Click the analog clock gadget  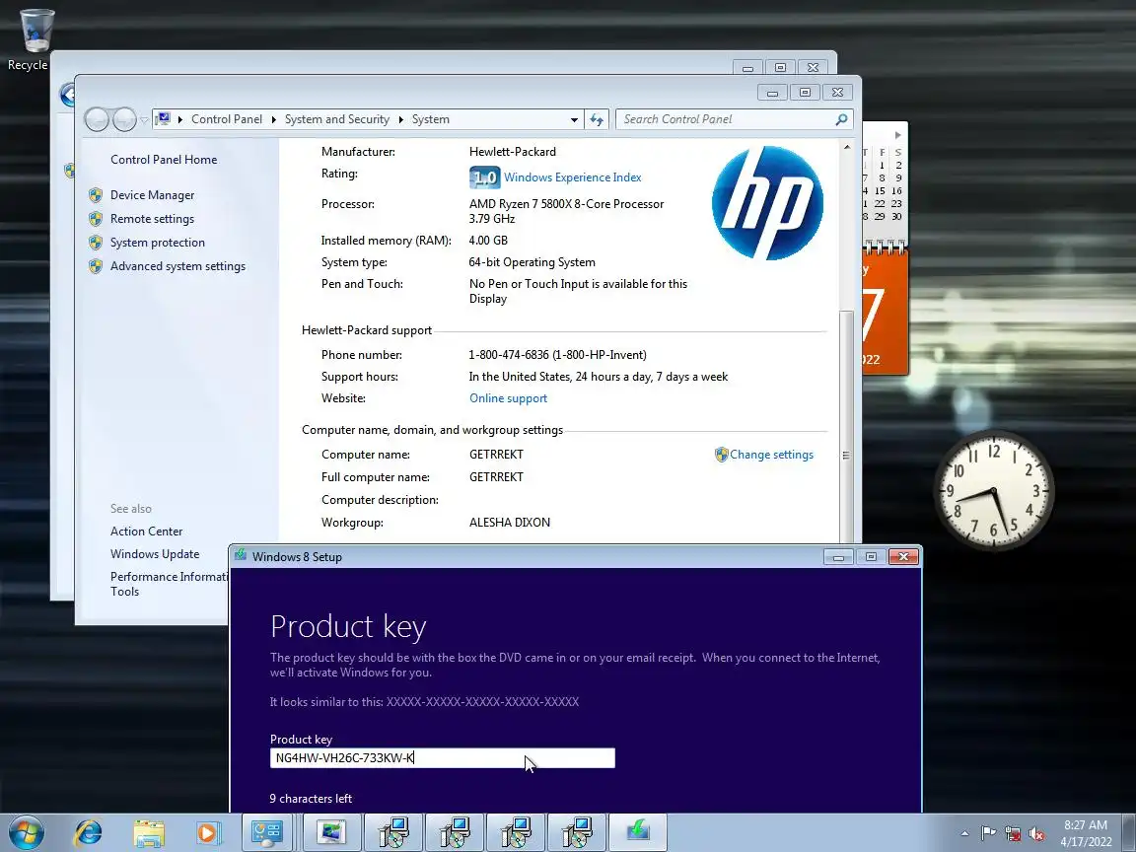click(x=994, y=490)
